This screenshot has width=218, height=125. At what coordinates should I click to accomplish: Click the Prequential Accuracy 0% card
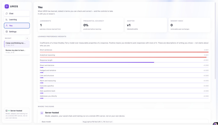click(x=102, y=25)
